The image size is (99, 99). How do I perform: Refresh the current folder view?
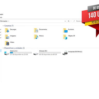(69, 21)
